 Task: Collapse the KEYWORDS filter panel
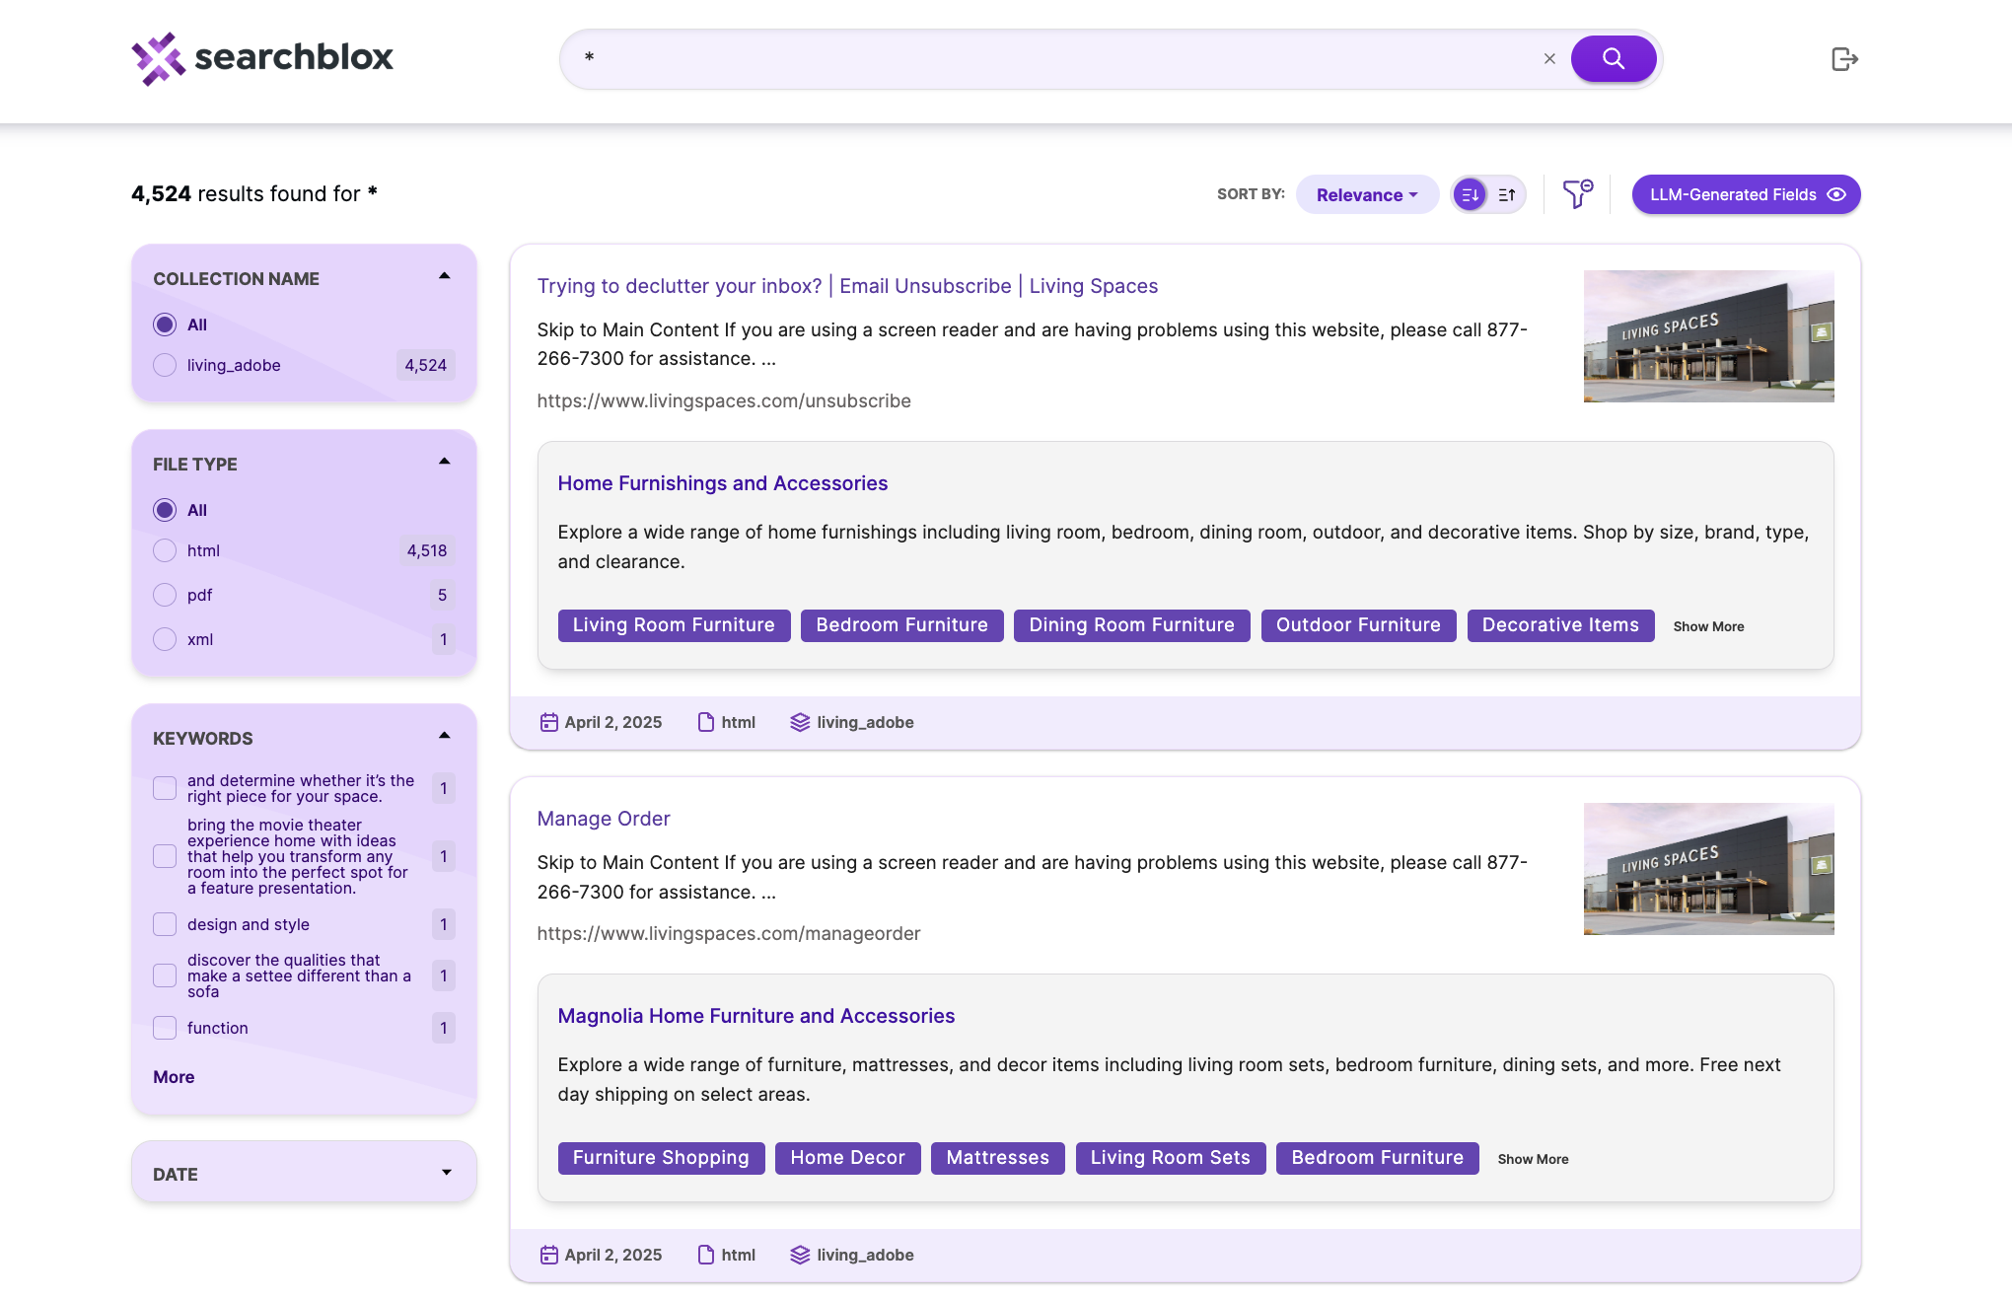click(x=445, y=737)
